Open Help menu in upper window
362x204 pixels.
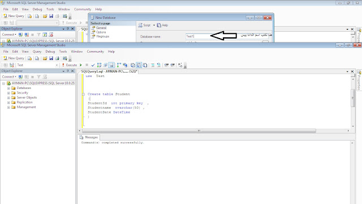coord(98,9)
